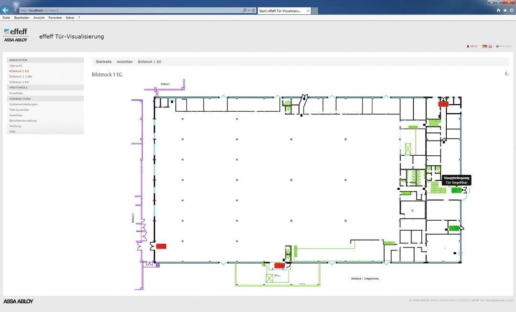
Task: Open the favorites star icon
Action: [x=505, y=11]
